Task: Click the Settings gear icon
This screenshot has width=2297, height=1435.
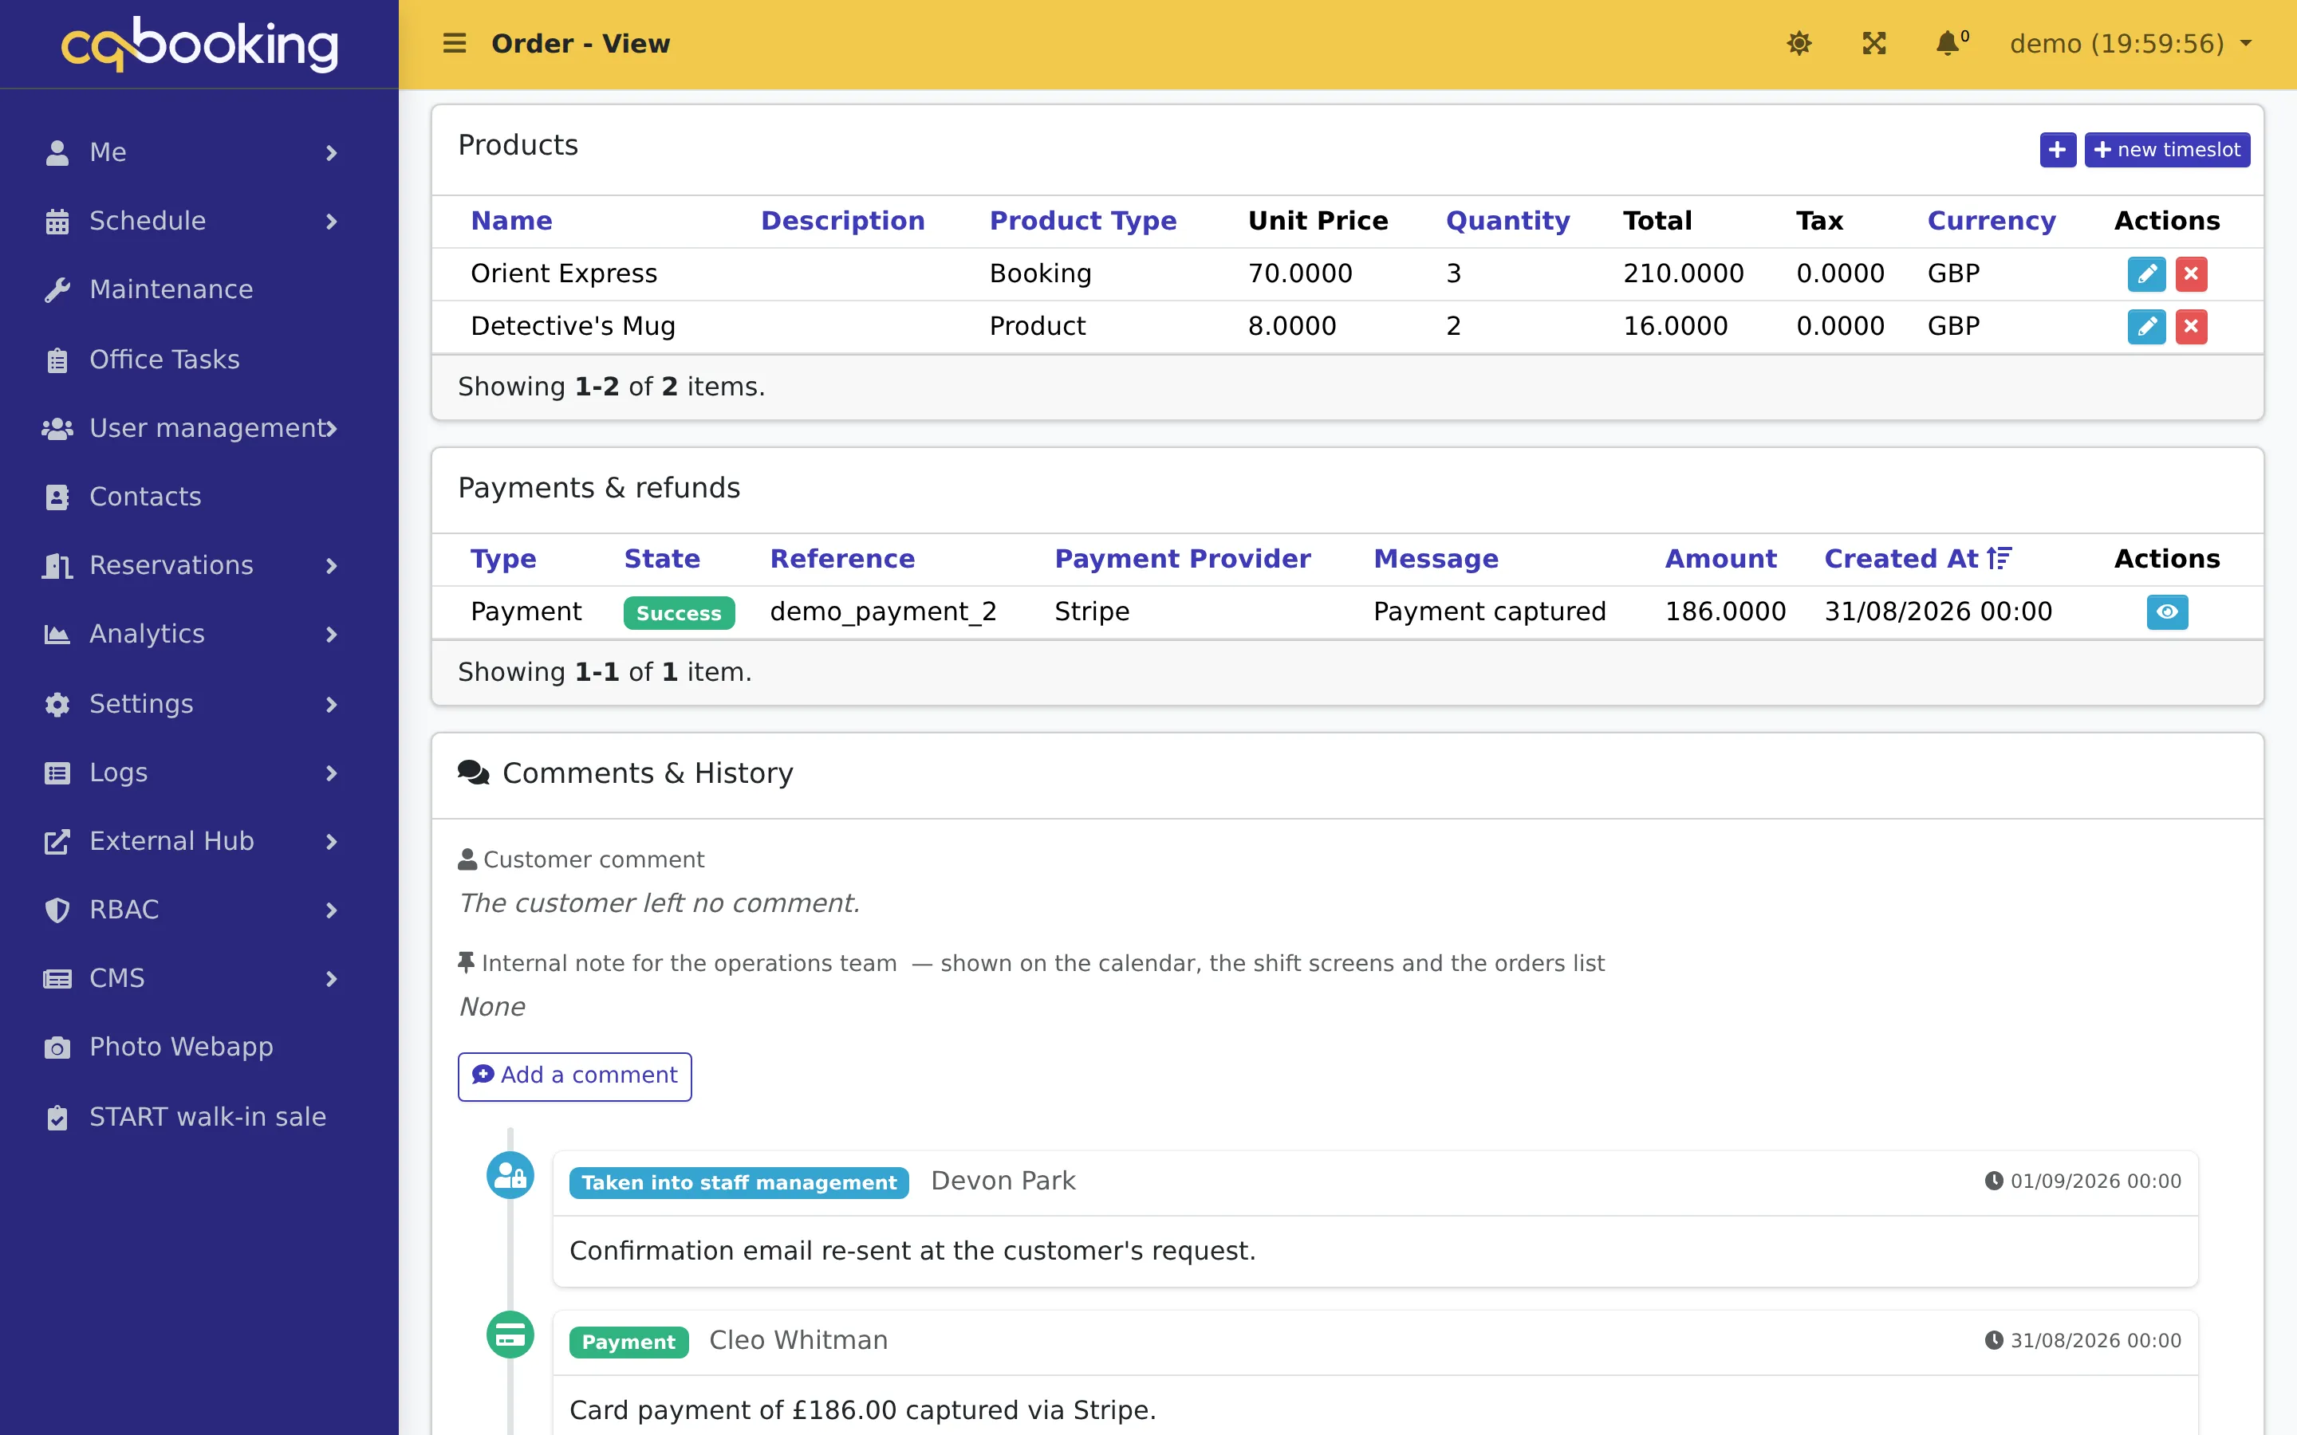Action: pyautogui.click(x=57, y=704)
